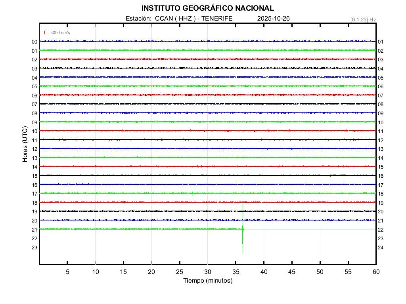Click the Tiempo (minutos) axis label
Viewport: 406px width, 304px height.
click(x=207, y=281)
